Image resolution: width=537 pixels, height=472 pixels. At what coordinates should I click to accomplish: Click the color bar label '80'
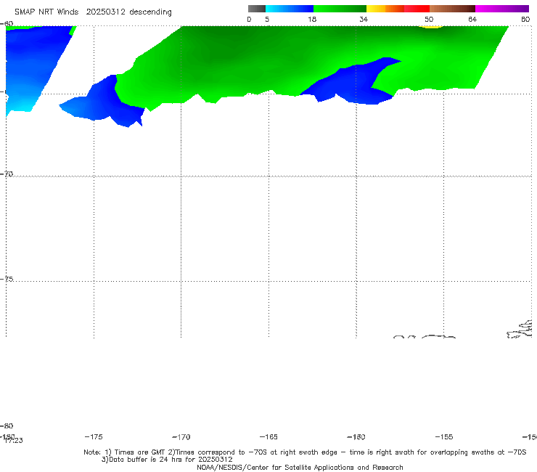coord(525,20)
